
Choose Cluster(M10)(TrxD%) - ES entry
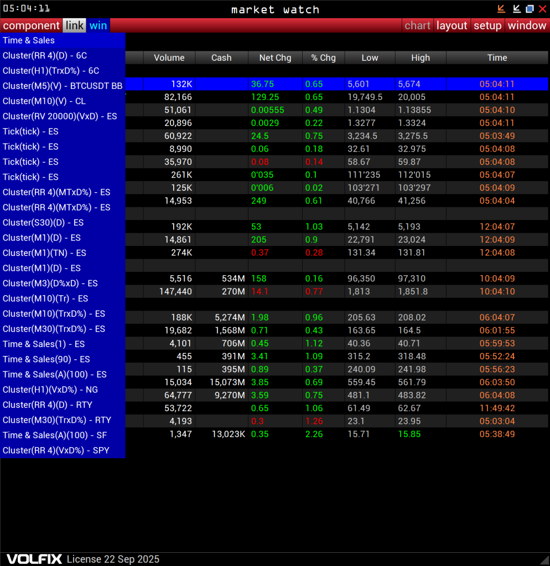tap(63, 314)
